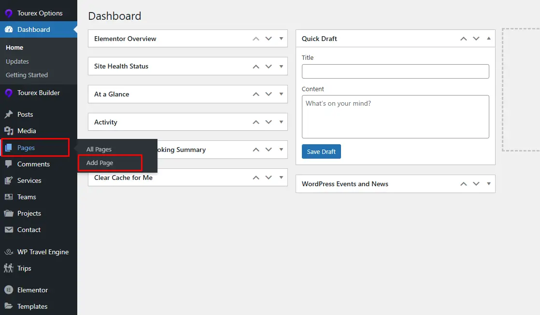Click the Posts pushpin icon
The width and height of the screenshot is (540, 315).
coord(9,114)
